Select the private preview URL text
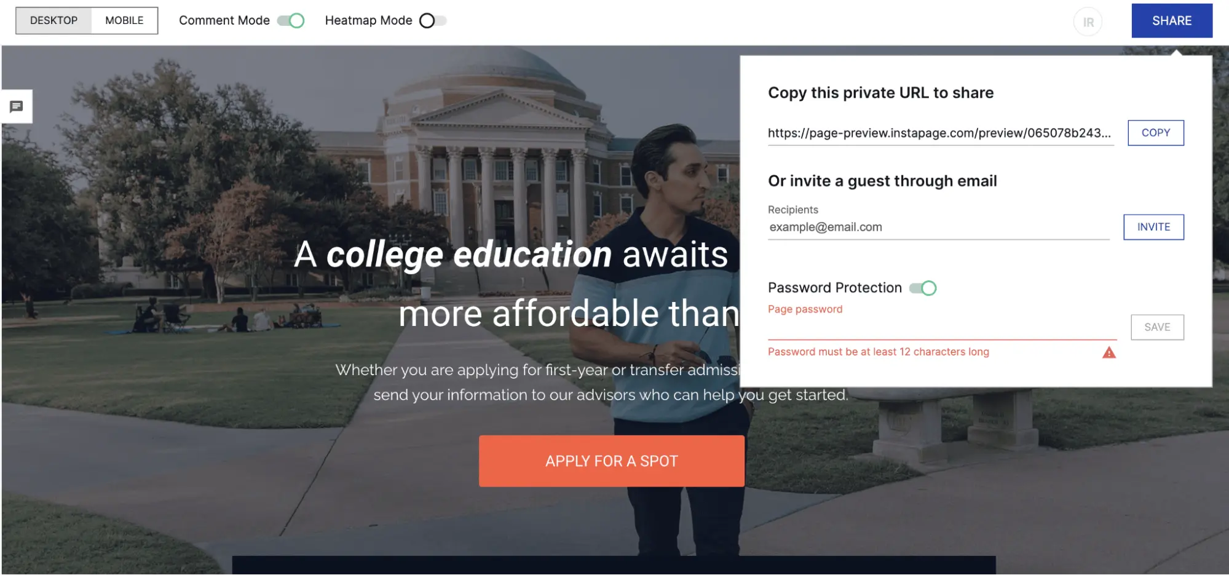Image resolution: width=1229 pixels, height=575 pixels. coord(940,133)
